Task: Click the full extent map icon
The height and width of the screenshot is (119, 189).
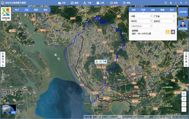Action: tap(184, 94)
